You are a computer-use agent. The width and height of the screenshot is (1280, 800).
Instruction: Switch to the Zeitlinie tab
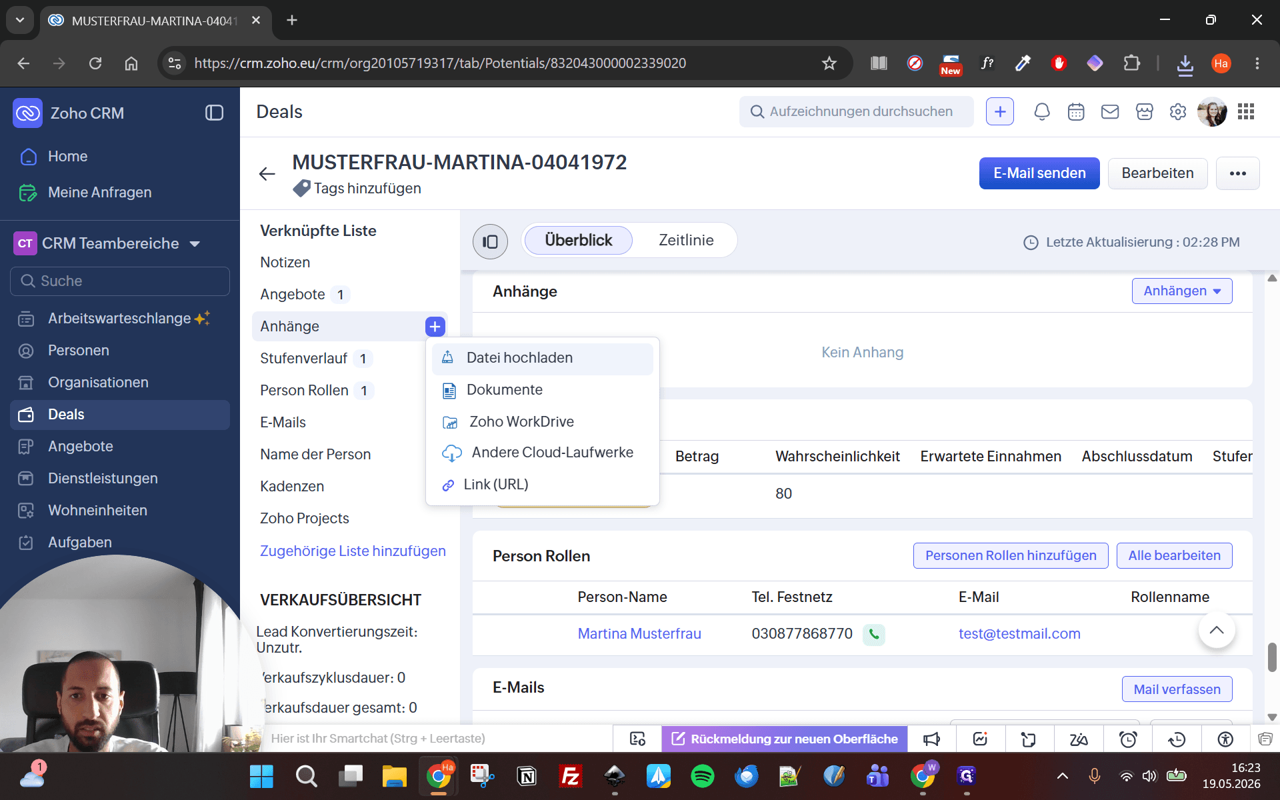(x=686, y=240)
